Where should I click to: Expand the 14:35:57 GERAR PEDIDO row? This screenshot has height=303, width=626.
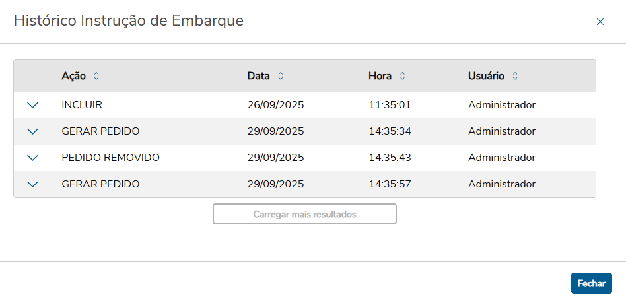[33, 184]
